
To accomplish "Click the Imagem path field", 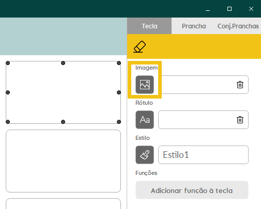I will [203, 85].
